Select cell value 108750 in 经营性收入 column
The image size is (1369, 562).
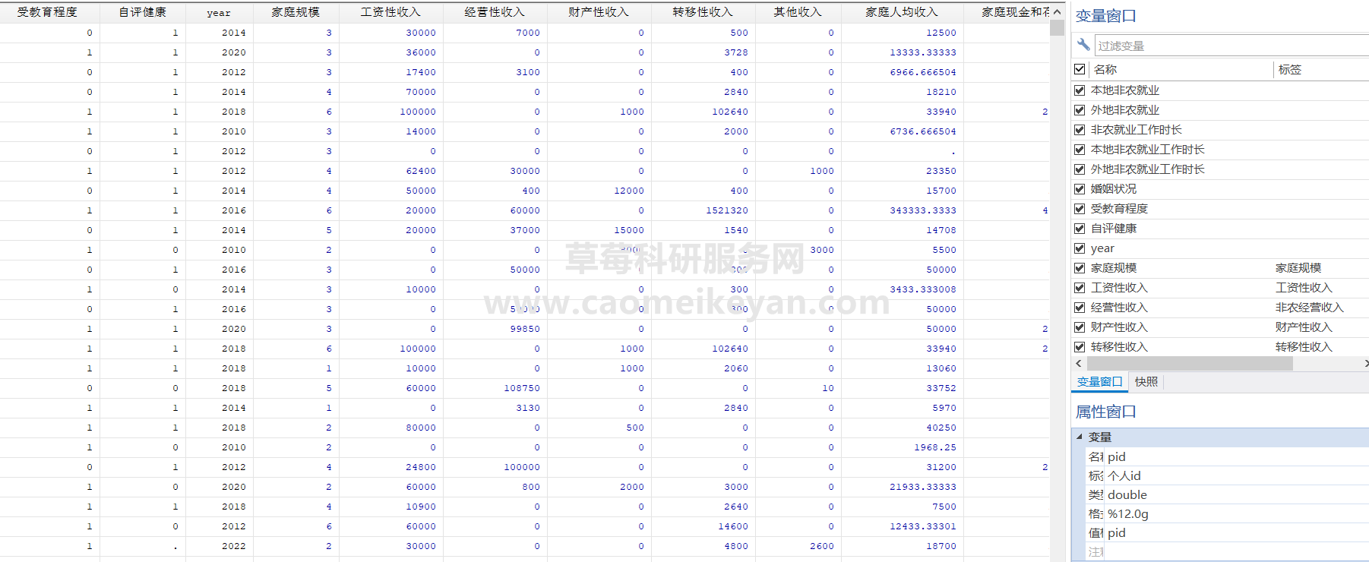[522, 388]
